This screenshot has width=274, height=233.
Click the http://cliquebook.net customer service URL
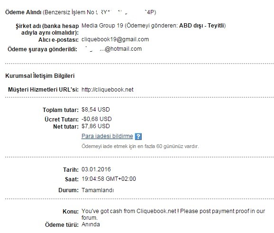click(x=107, y=90)
